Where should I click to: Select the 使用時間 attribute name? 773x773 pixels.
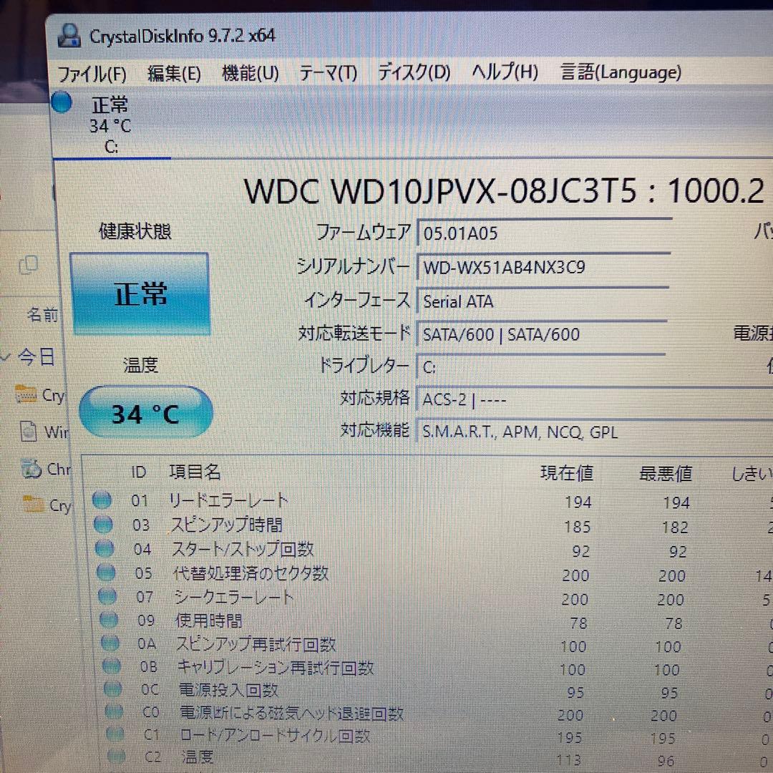pyautogui.click(x=209, y=620)
